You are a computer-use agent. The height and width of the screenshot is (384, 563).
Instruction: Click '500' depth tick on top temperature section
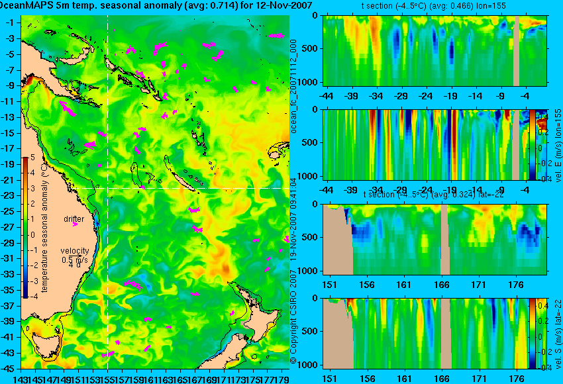(310, 48)
